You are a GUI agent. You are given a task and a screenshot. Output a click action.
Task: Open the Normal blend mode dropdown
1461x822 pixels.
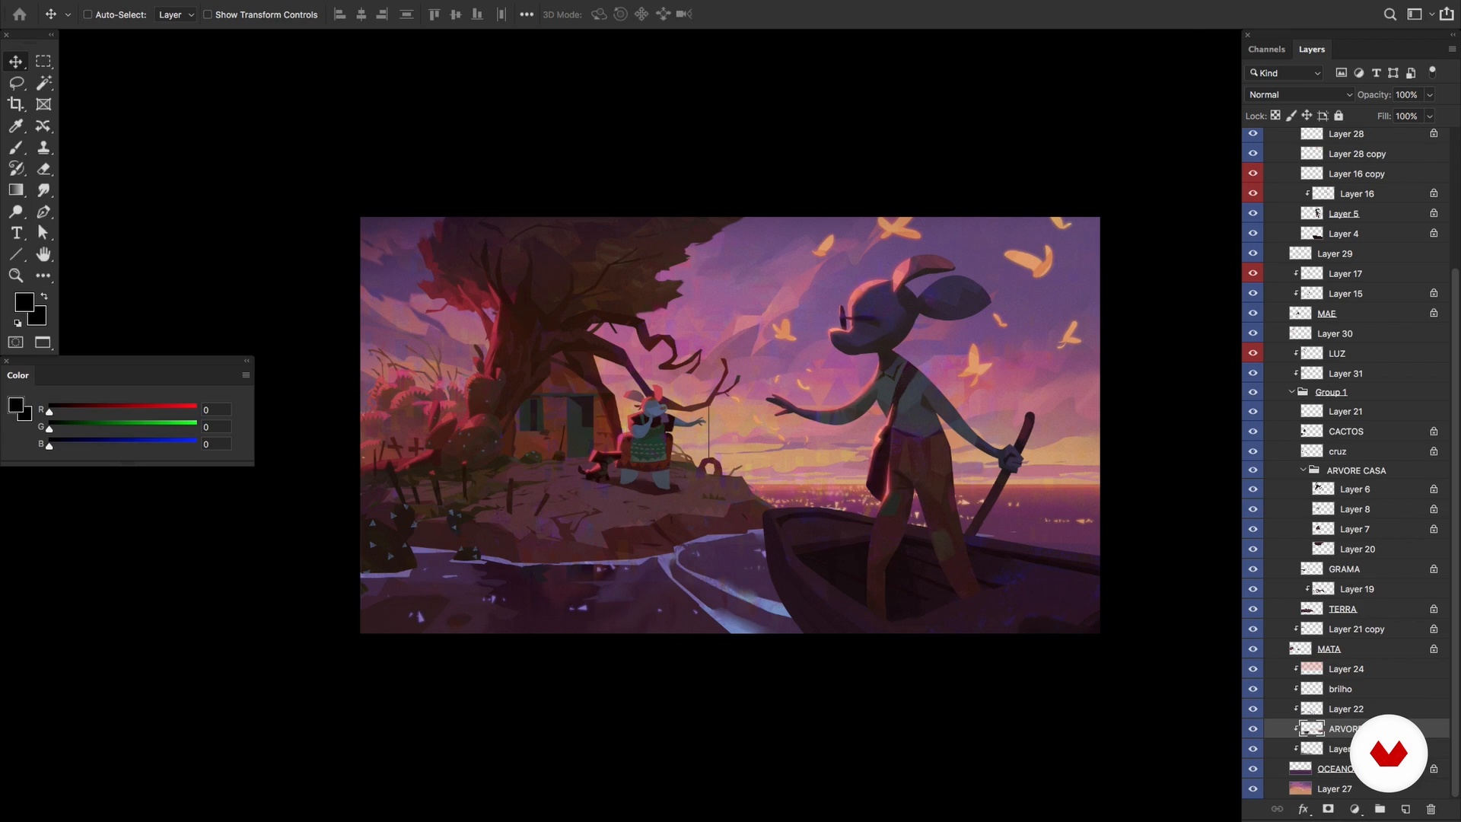[x=1300, y=94]
